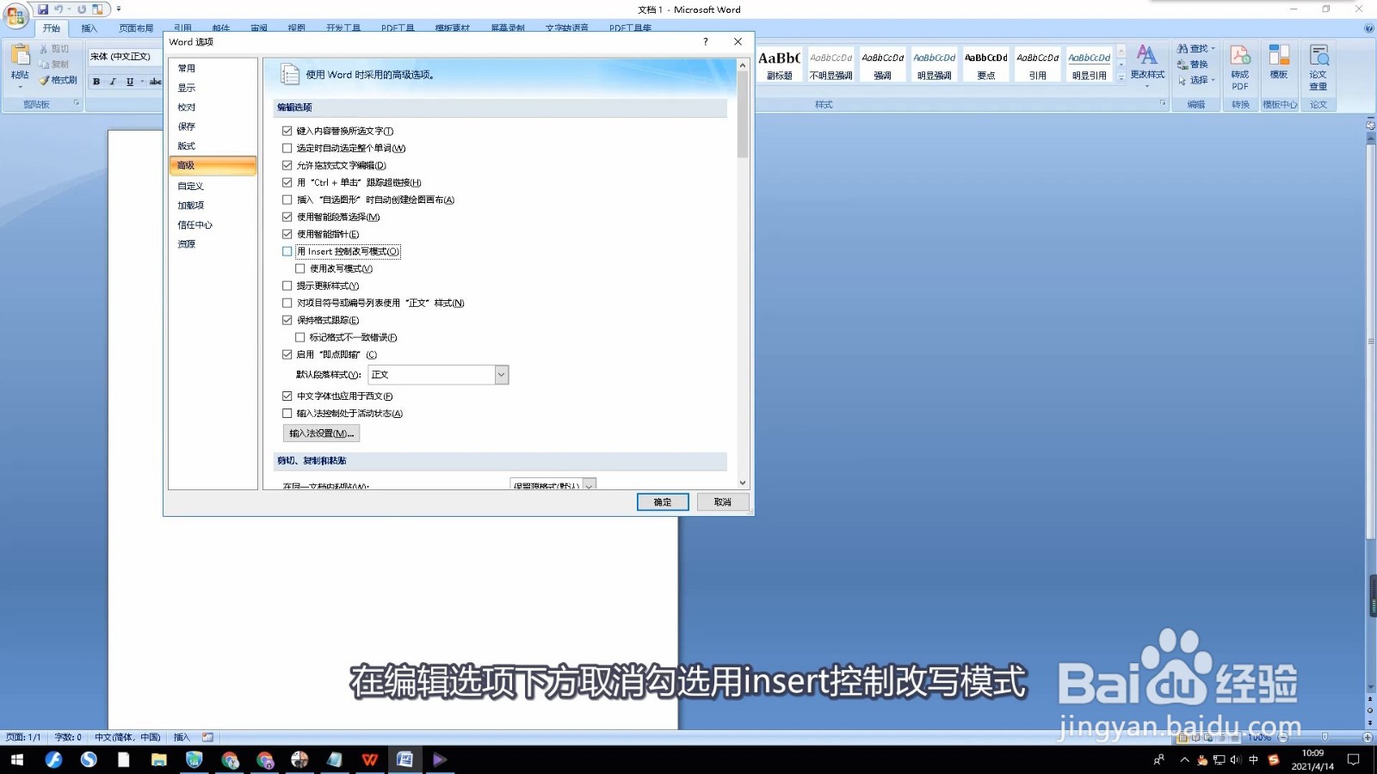Viewport: 1377px width, 774px height.
Task: Select 显示 category in Word Options
Action: (x=213, y=88)
